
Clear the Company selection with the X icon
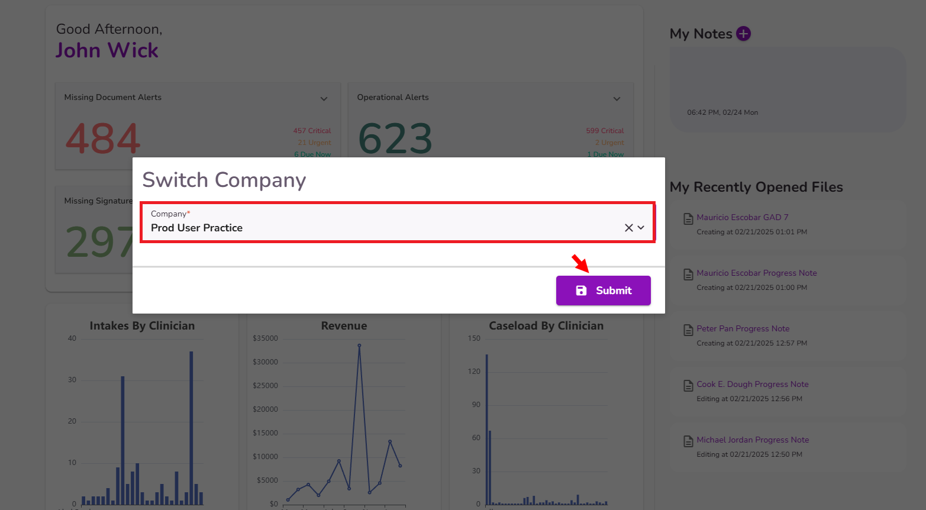tap(628, 228)
